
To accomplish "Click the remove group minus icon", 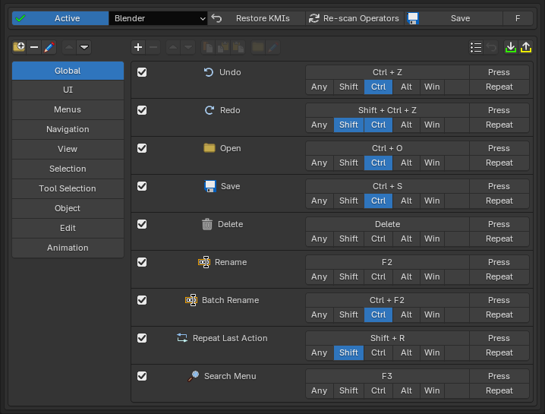I will point(34,47).
